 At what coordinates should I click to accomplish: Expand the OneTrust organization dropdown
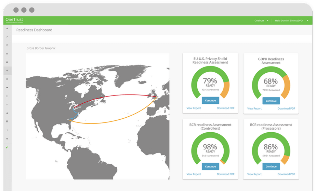(261, 21)
